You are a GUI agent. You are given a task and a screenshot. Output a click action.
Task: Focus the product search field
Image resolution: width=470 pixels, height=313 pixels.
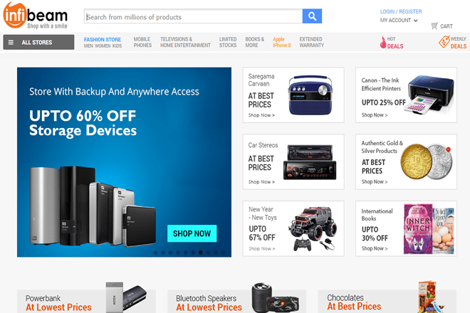(193, 16)
